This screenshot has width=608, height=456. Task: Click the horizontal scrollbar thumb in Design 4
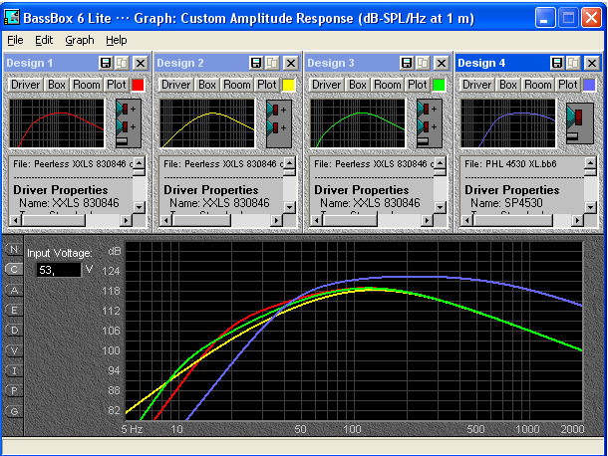pos(513,220)
